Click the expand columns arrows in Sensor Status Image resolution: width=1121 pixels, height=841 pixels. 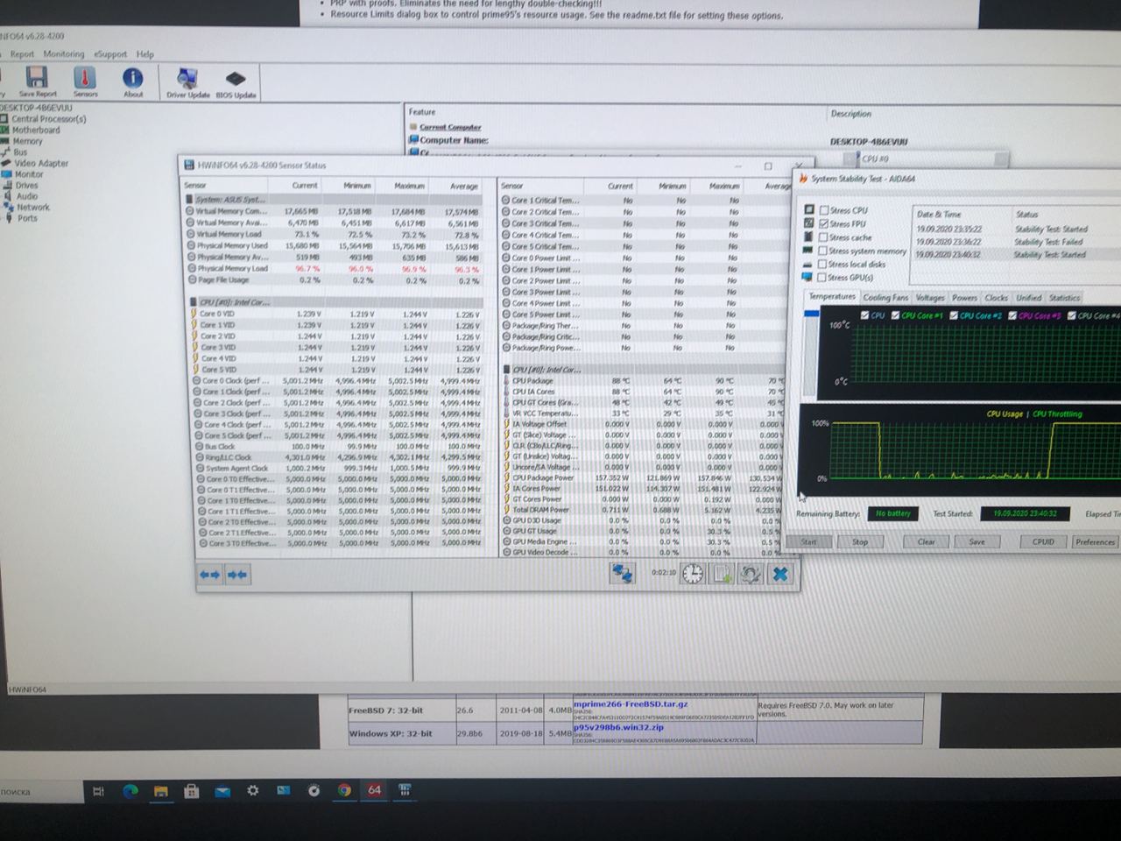click(210, 575)
